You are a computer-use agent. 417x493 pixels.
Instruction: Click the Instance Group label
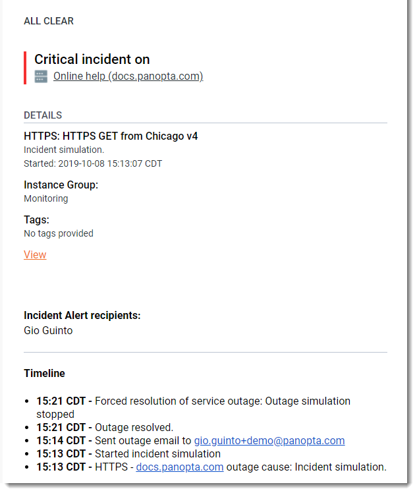(61, 185)
